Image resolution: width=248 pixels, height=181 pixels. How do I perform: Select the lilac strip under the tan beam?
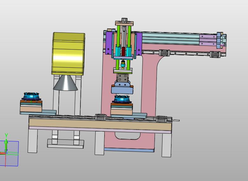pyautogui.click(x=100, y=130)
